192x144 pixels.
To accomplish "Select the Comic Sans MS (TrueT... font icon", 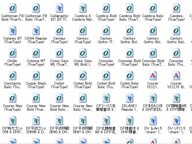I will point(59,53).
